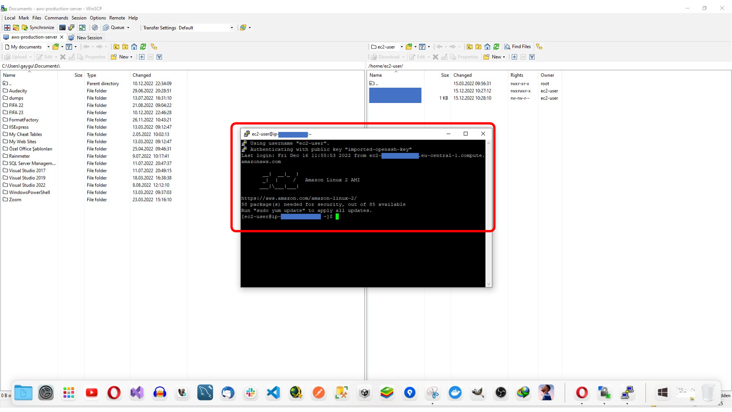
Task: Go to the remote parent directory icon
Action: coord(469,47)
